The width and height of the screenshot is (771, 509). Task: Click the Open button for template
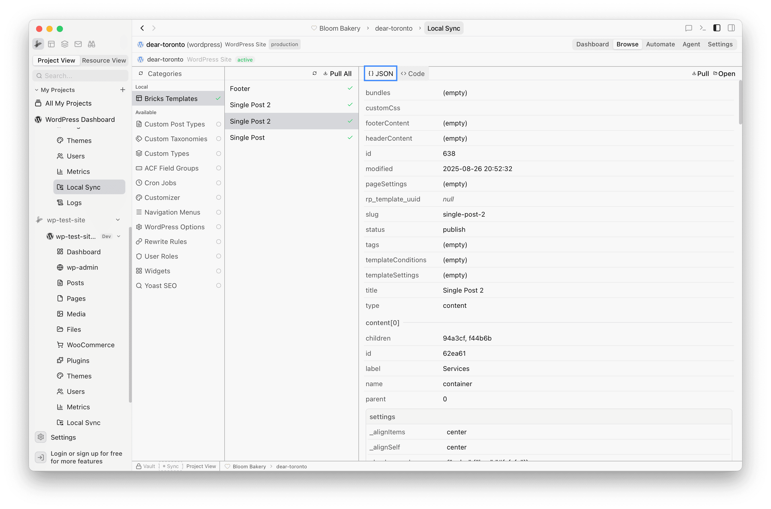click(x=724, y=74)
